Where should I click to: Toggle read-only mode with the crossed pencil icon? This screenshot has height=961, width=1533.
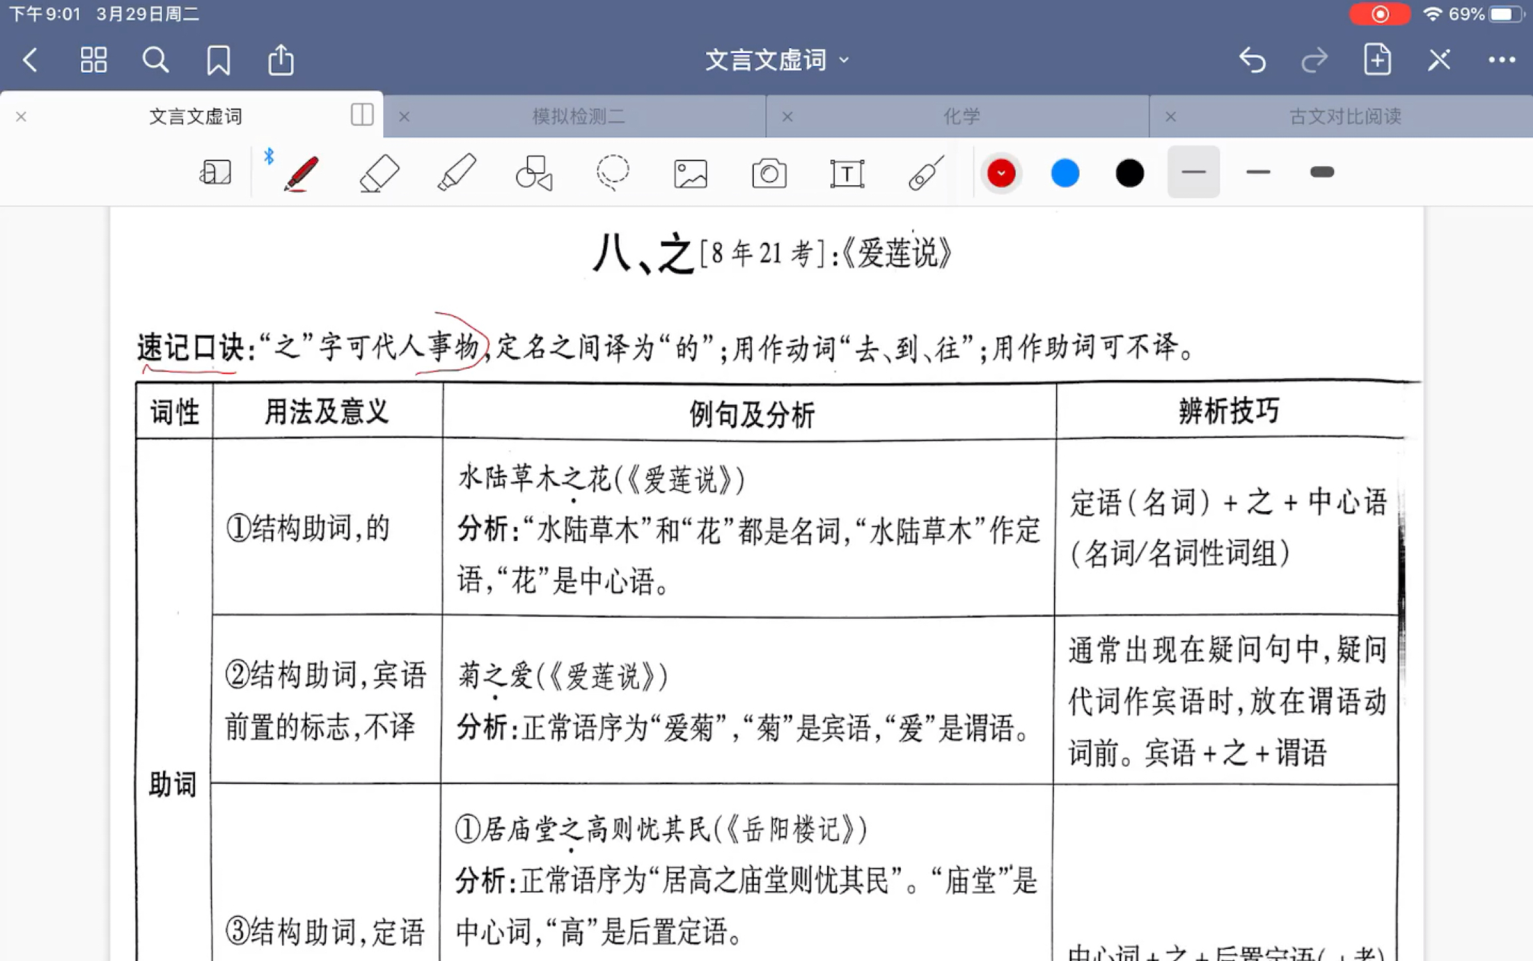[1439, 60]
